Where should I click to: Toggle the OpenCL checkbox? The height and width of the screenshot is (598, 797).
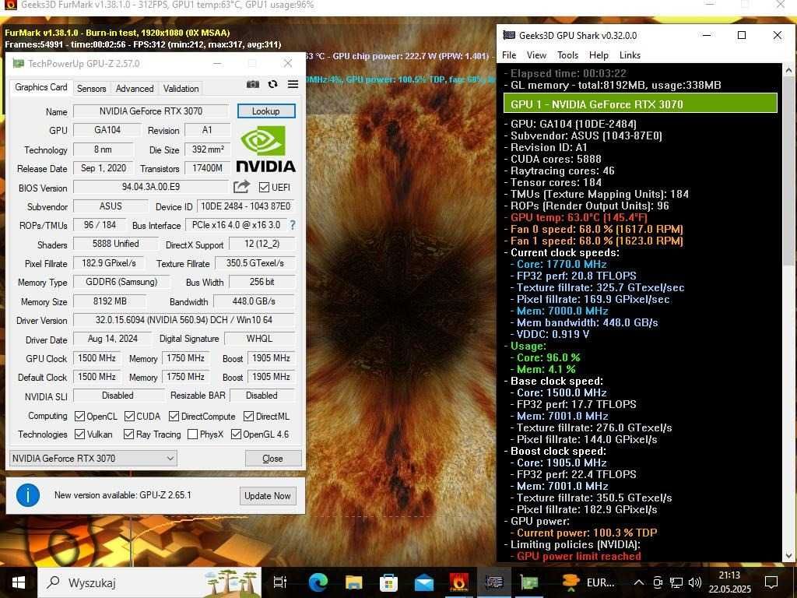79,416
